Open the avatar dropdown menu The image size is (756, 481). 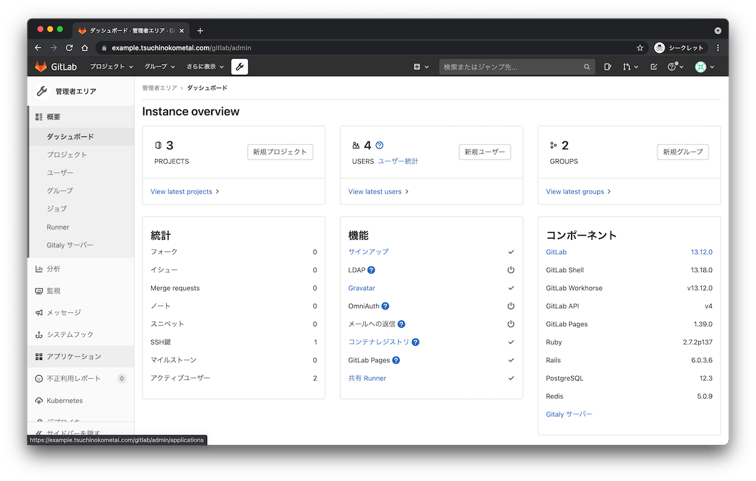[704, 66]
